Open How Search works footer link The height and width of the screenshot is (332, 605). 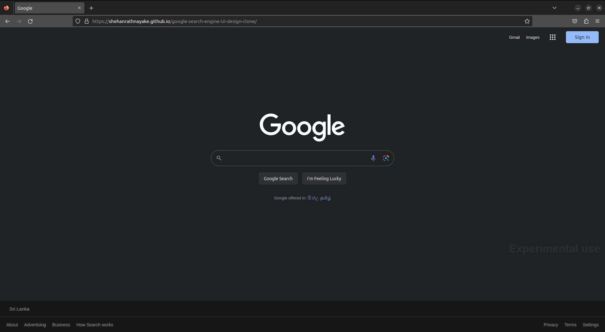(95, 325)
